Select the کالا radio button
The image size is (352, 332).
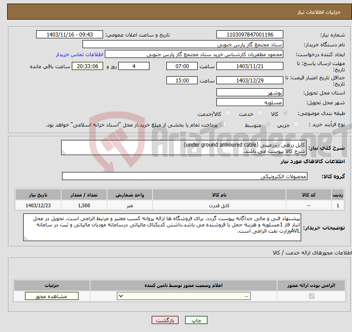(285, 113)
